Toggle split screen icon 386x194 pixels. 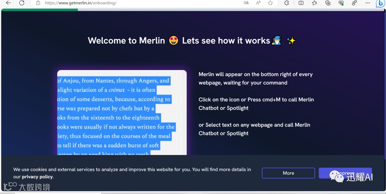[301, 3]
